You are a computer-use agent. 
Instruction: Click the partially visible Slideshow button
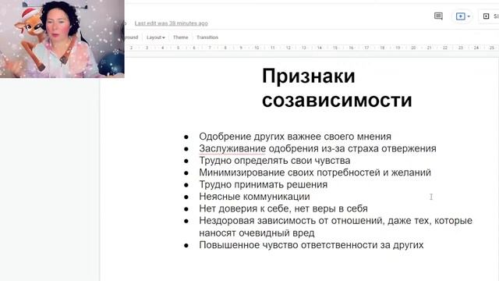[489, 16]
